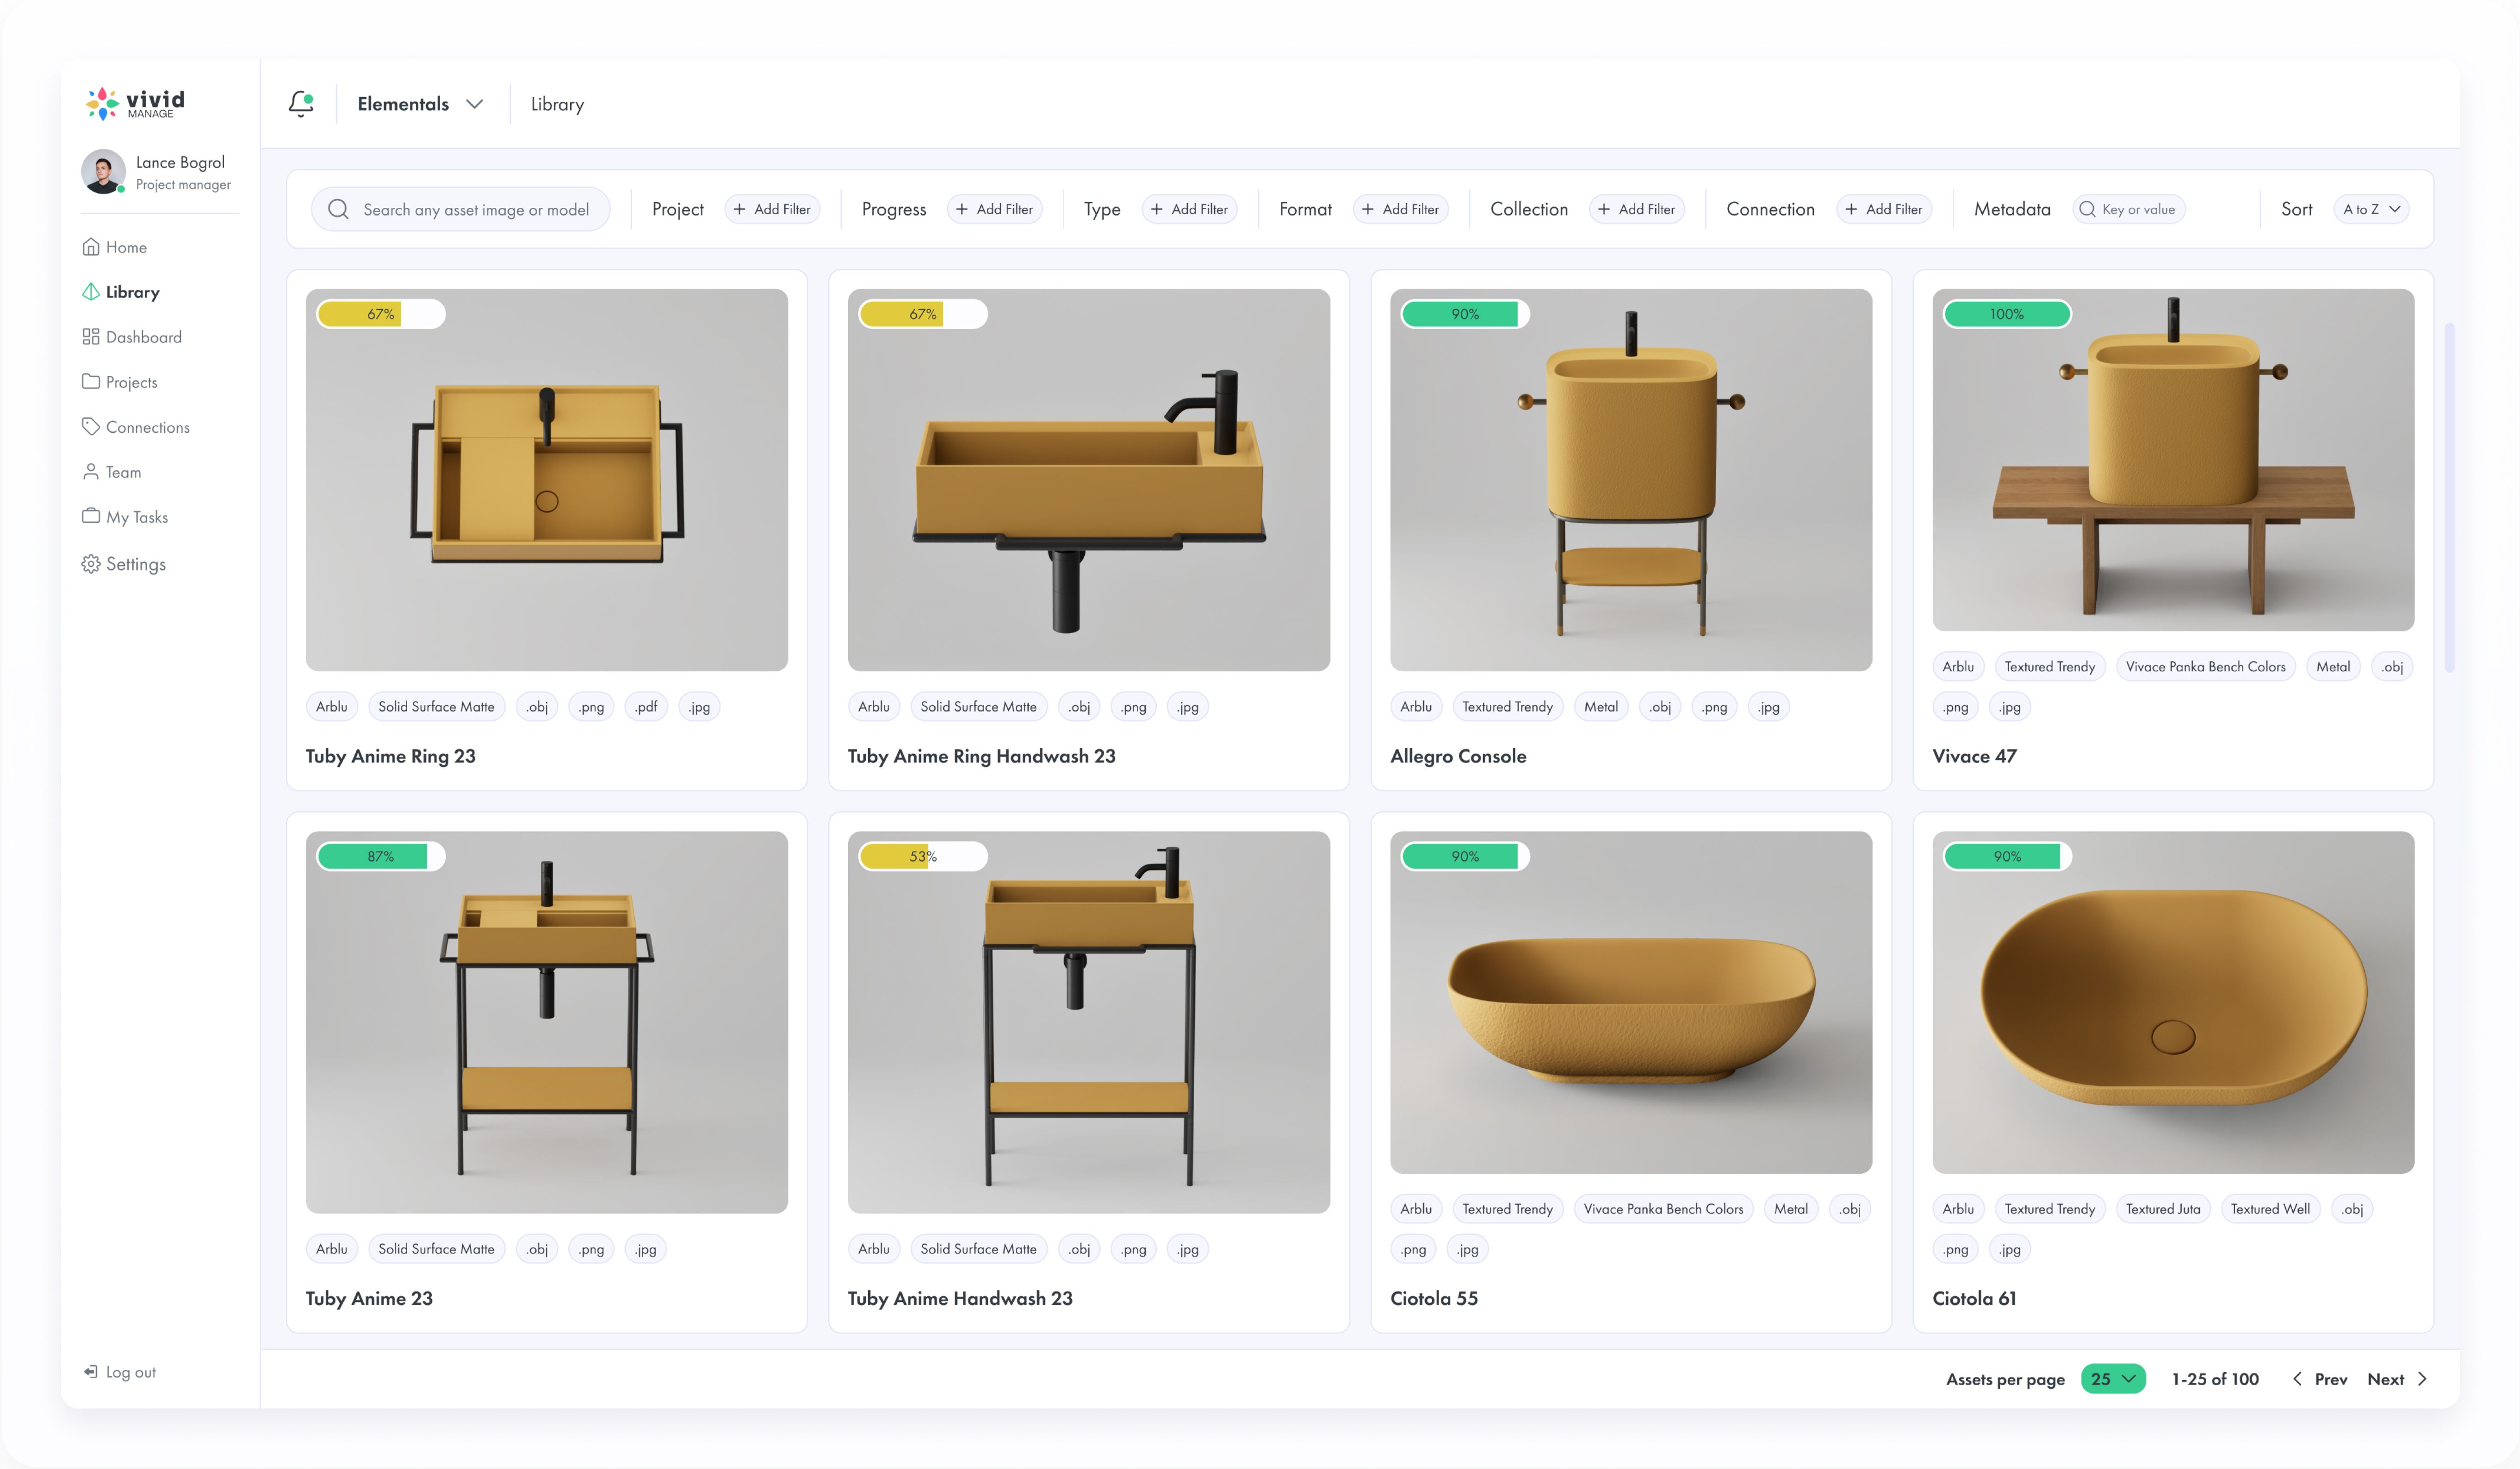Click the Vivid Manage logo
2520x1469 pixels.
(x=135, y=103)
